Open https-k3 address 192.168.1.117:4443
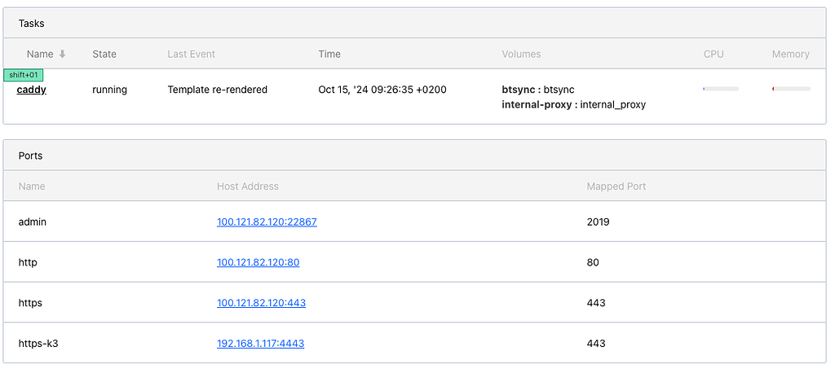 260,344
